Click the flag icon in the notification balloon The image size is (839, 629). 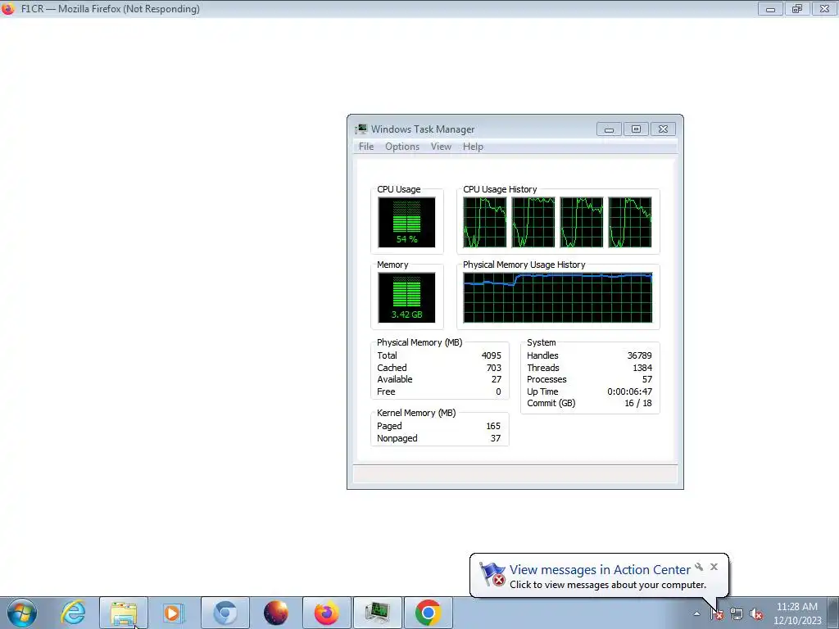point(492,574)
